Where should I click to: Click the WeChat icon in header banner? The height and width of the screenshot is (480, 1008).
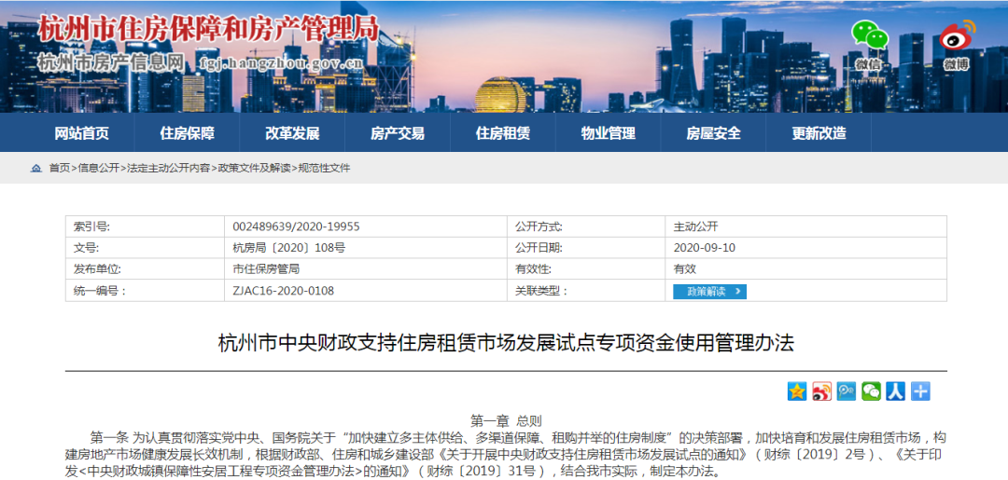[x=868, y=38]
